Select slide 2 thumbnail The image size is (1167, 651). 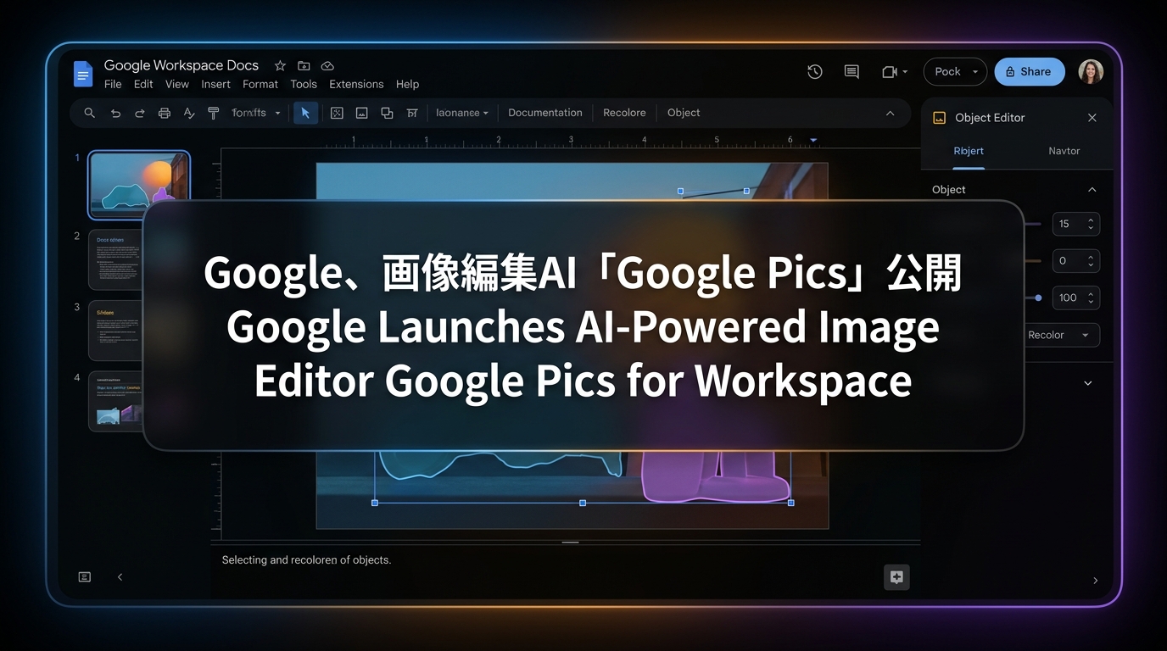(117, 259)
